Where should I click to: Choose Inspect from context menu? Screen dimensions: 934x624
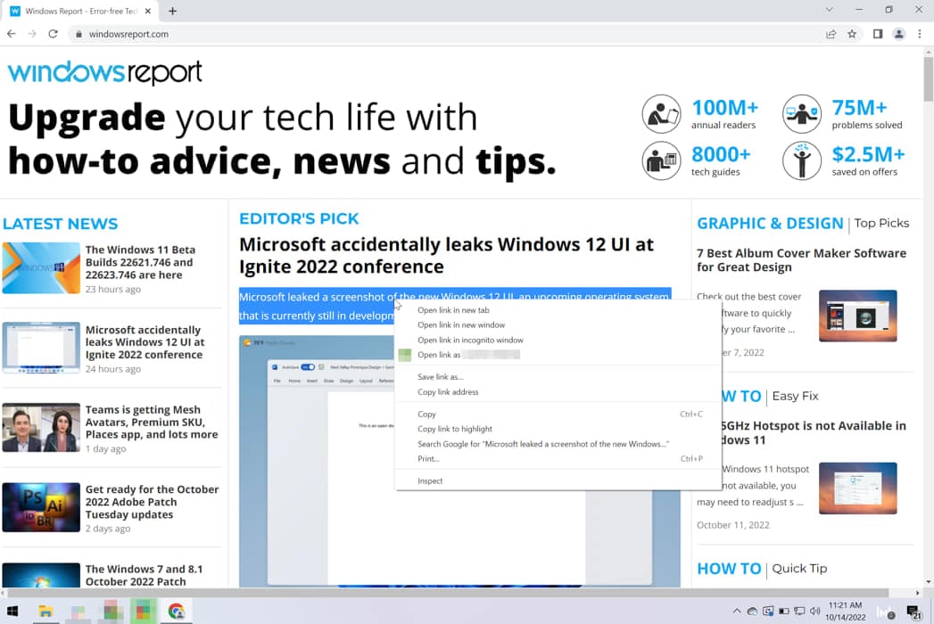[x=558, y=480]
